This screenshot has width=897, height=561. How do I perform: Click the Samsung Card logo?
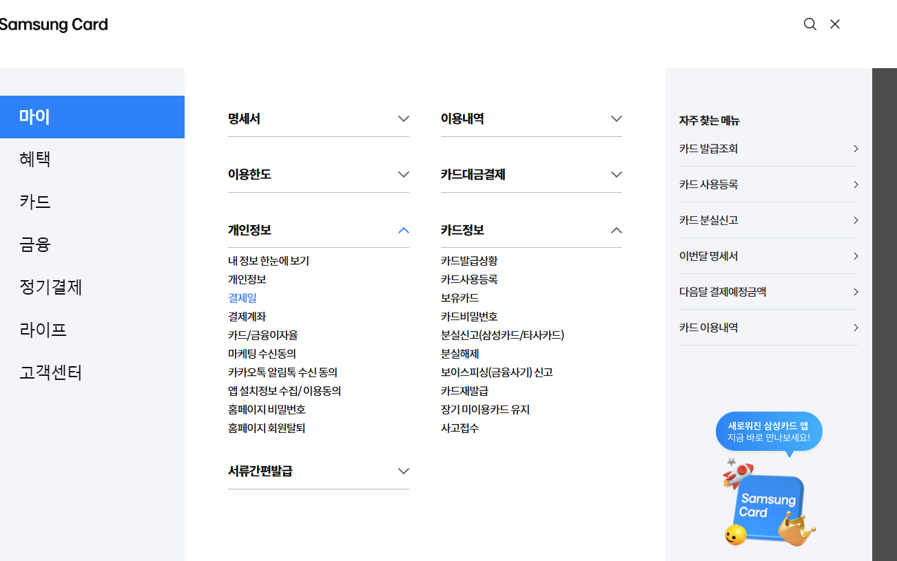(54, 24)
